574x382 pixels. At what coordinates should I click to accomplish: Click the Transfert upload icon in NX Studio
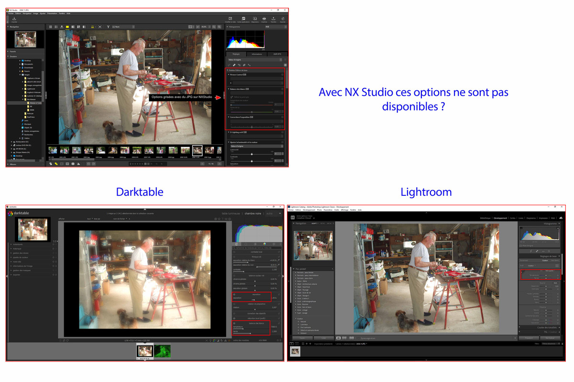[x=273, y=18]
